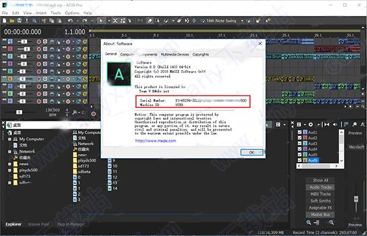Click the Show All mixer button
Viewport: 367px width, 236px height.
tap(320, 180)
